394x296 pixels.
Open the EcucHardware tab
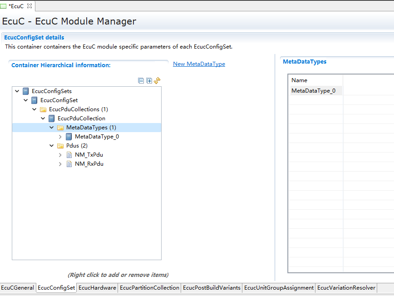coord(97,288)
